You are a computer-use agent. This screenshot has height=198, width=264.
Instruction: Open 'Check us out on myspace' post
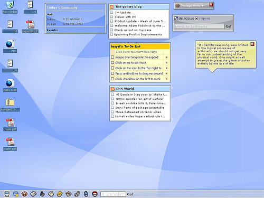(133, 30)
